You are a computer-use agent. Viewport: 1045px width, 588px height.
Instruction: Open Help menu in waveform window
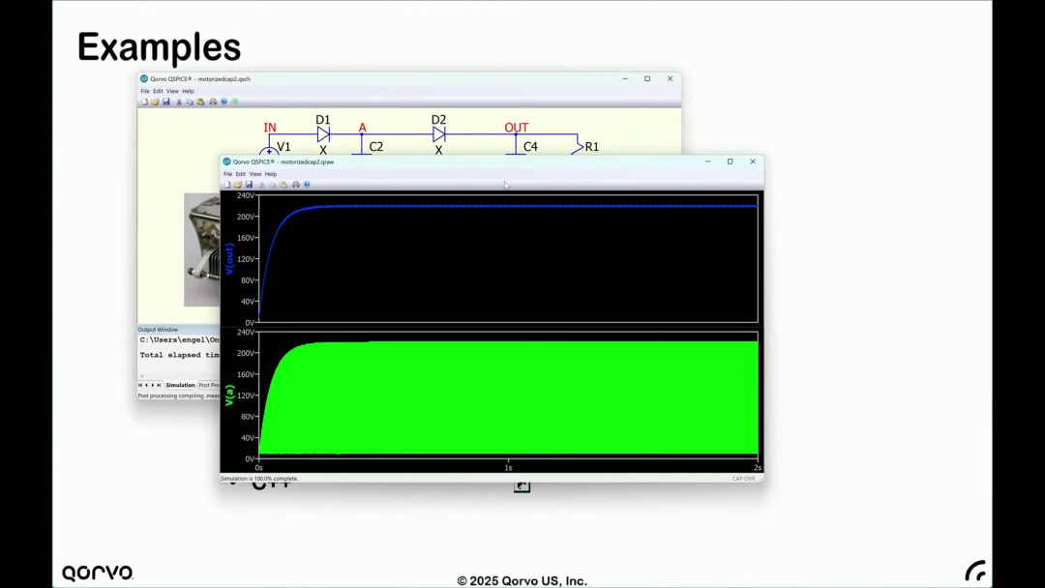click(x=271, y=174)
